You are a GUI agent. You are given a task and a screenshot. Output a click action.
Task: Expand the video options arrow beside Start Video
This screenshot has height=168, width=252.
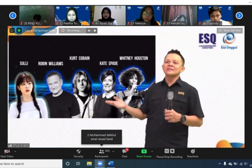coord(15,151)
